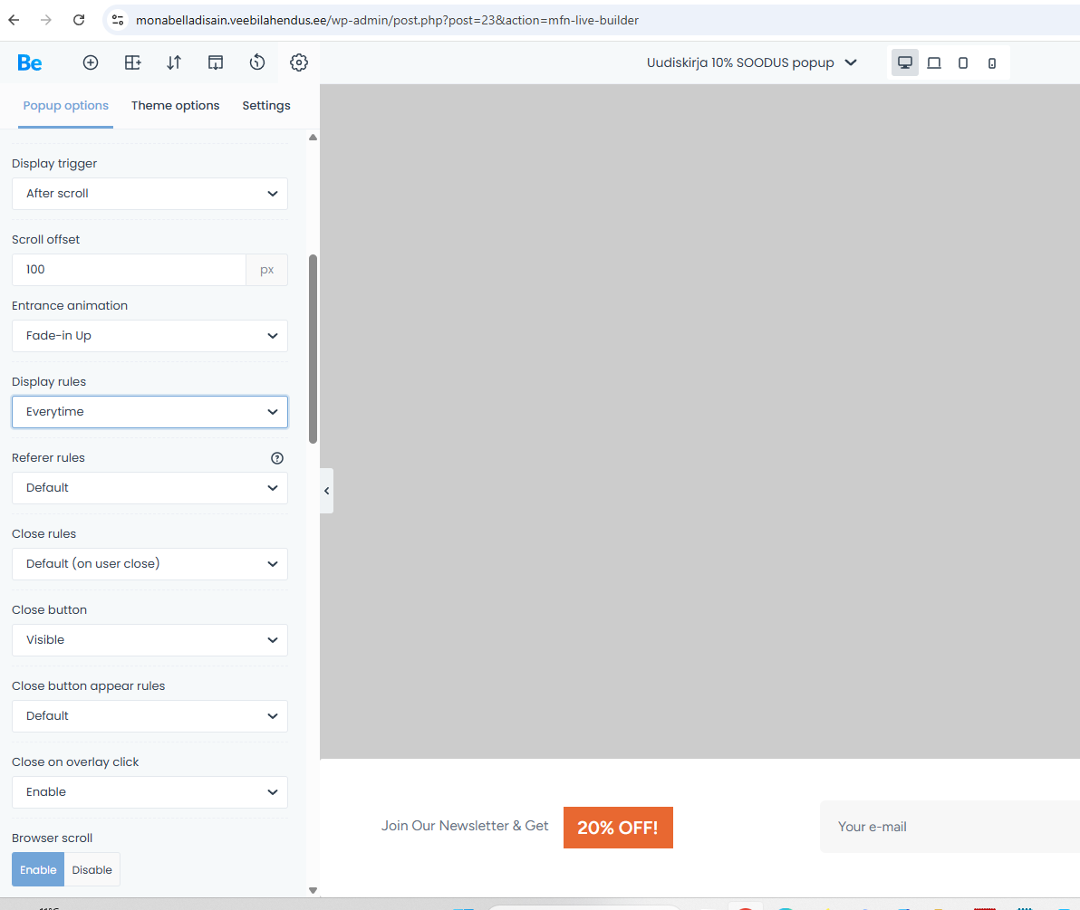This screenshot has height=910, width=1080.
Task: Switch to laptop preview mode
Action: (934, 62)
